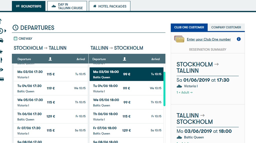Image resolution: width=256 pixels, height=143 pixels.
Task: Click 129 € price on Fr 07/06 return
Action: (x=126, y=131)
